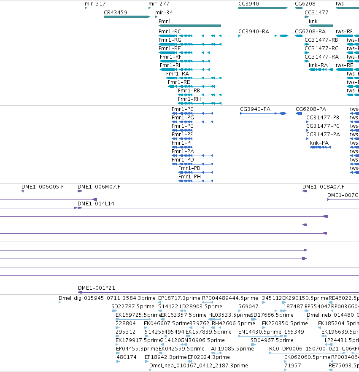Select protein CG31477-PA
359x372 pixels.
pyautogui.click(x=308, y=139)
